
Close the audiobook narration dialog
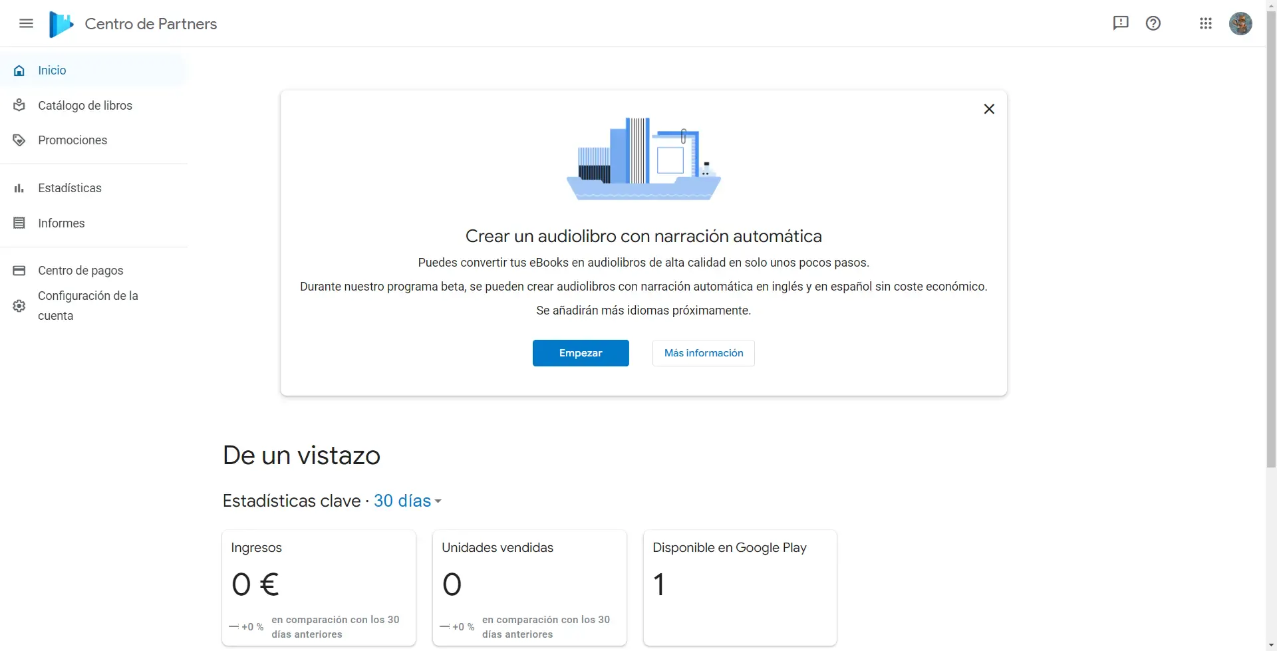pos(989,108)
